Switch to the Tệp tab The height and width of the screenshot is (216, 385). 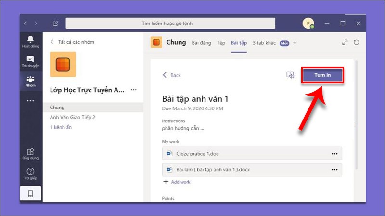tap(221, 43)
